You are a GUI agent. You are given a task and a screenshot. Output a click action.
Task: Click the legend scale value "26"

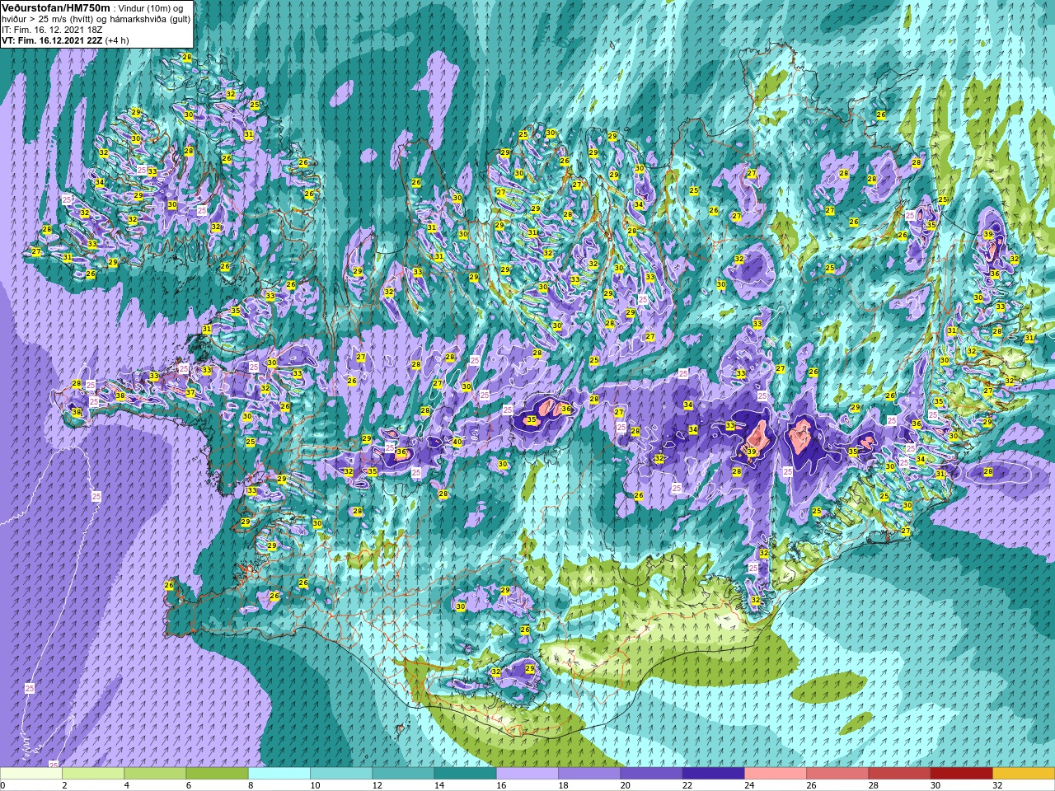(811, 785)
